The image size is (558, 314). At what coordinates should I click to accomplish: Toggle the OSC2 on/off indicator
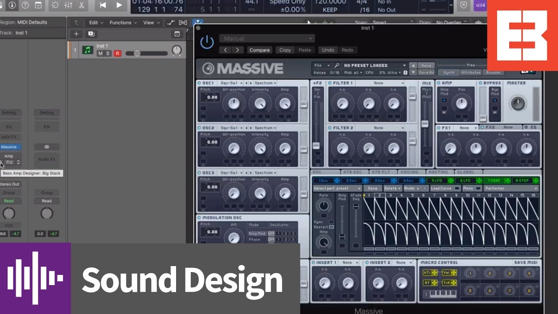point(200,128)
